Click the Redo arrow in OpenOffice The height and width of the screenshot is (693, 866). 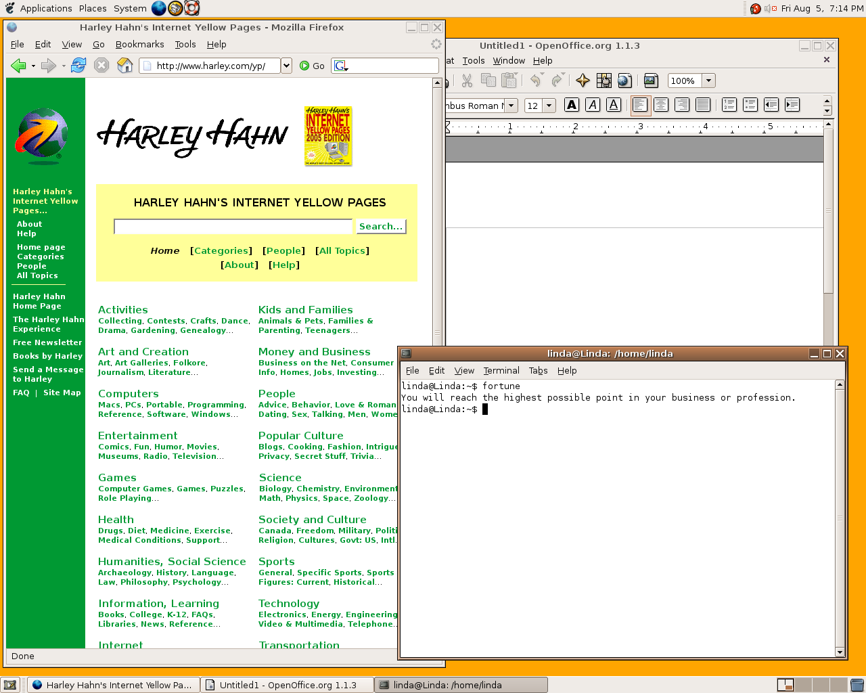point(557,81)
